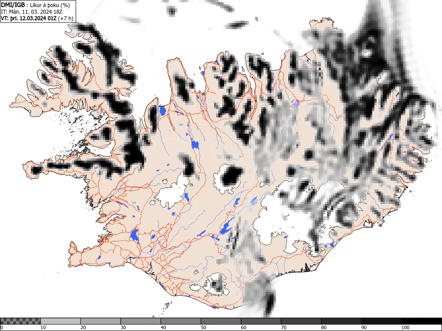Click the blue Mývatn lake in the northeast
Viewport: 442px width, 331px height.
[x=295, y=104]
